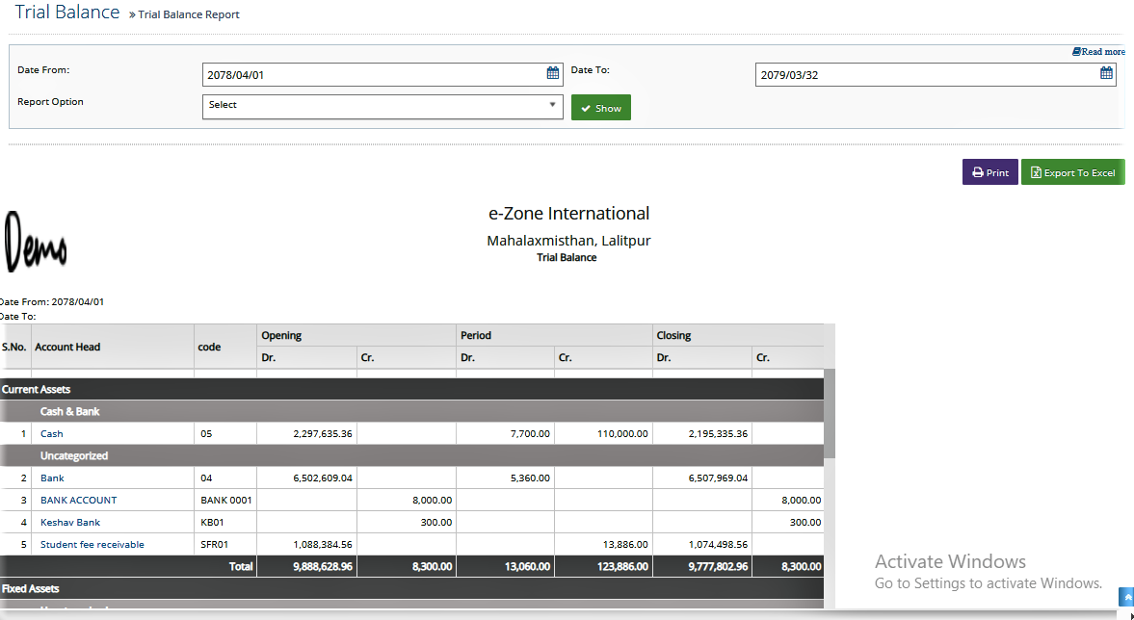Click the S.No. column header
The image size is (1134, 620).
click(15, 347)
